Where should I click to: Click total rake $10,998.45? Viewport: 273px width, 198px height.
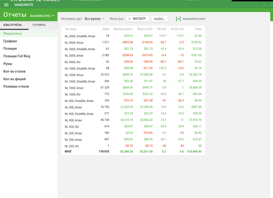(x=194, y=152)
